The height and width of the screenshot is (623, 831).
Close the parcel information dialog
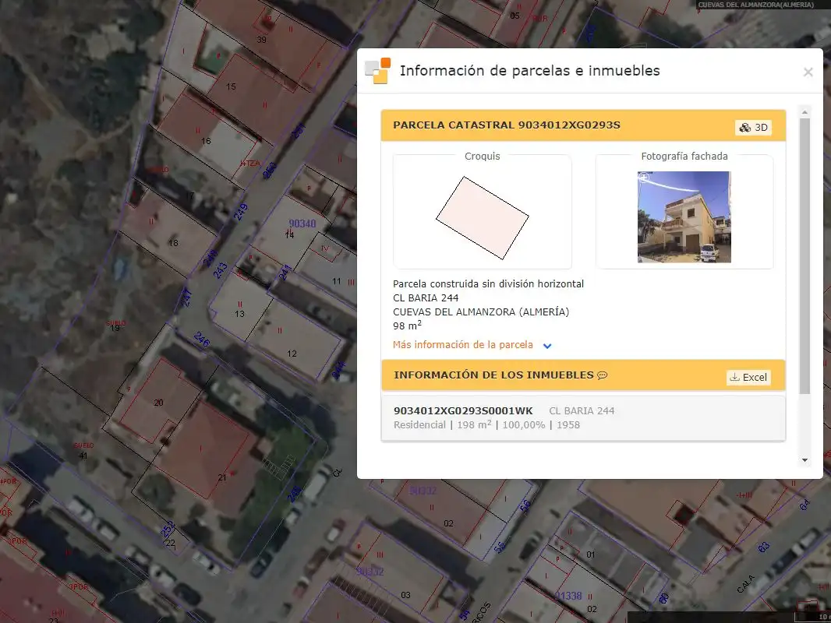808,72
